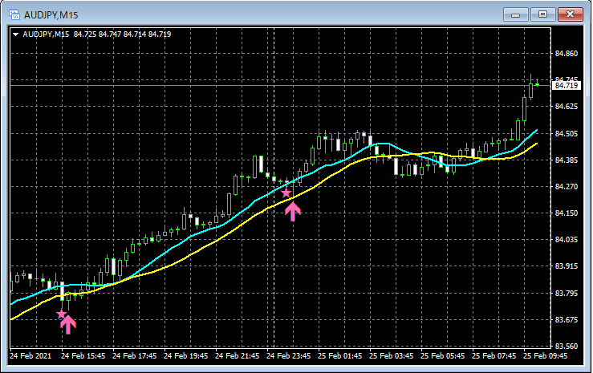Click the 24 Feb 17:45 time label
593x373 pixels.
pos(134,356)
